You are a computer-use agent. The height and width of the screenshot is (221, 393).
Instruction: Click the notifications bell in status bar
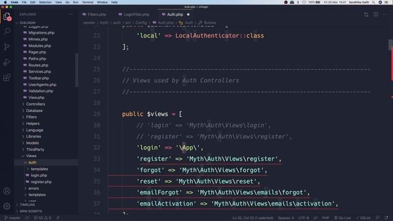pos(386,218)
